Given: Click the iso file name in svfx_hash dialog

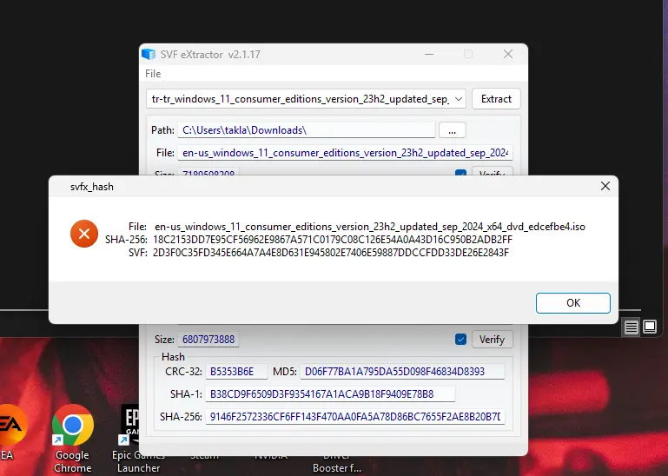Looking at the screenshot, I should tap(370, 227).
